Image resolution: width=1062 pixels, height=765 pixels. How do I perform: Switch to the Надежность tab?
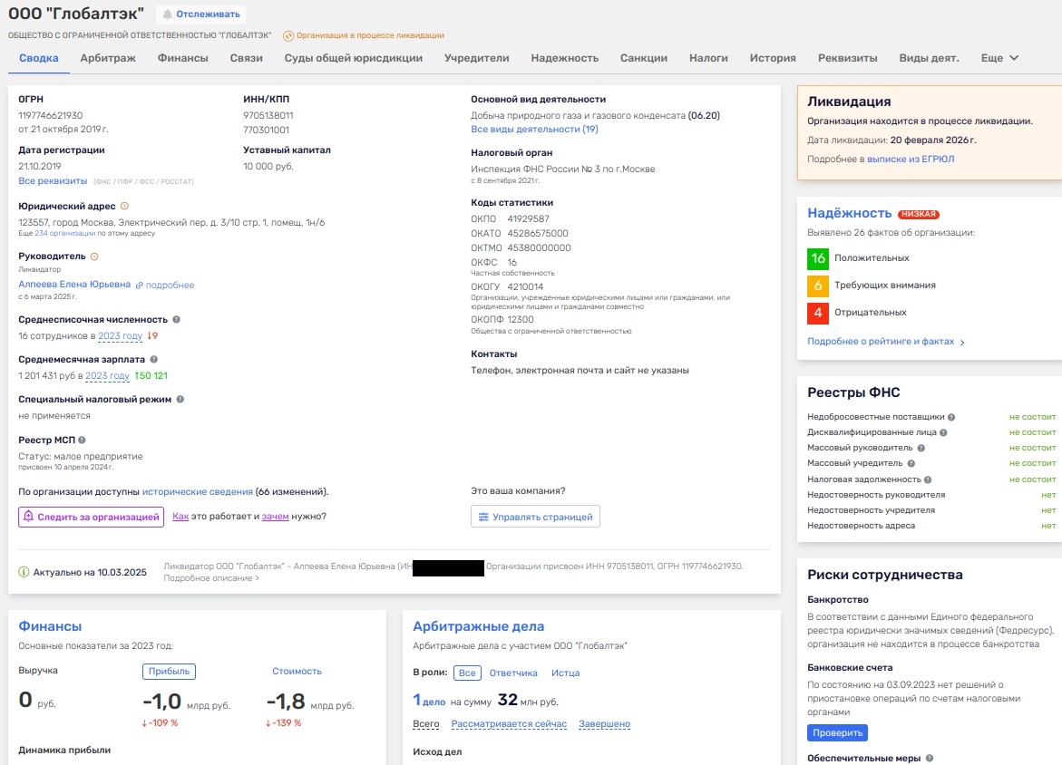[x=565, y=58]
